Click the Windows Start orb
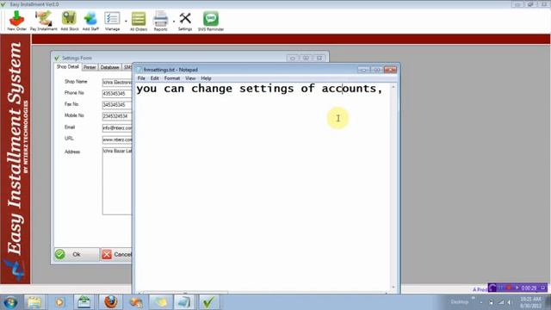551x310 pixels. [10, 302]
